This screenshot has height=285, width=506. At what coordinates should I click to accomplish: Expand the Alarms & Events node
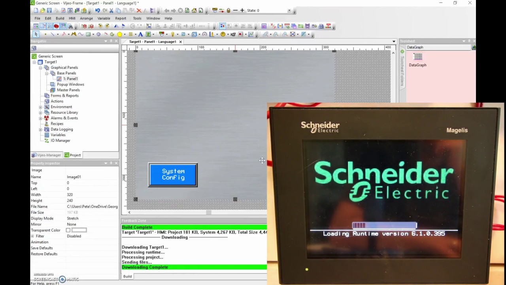tap(41, 118)
